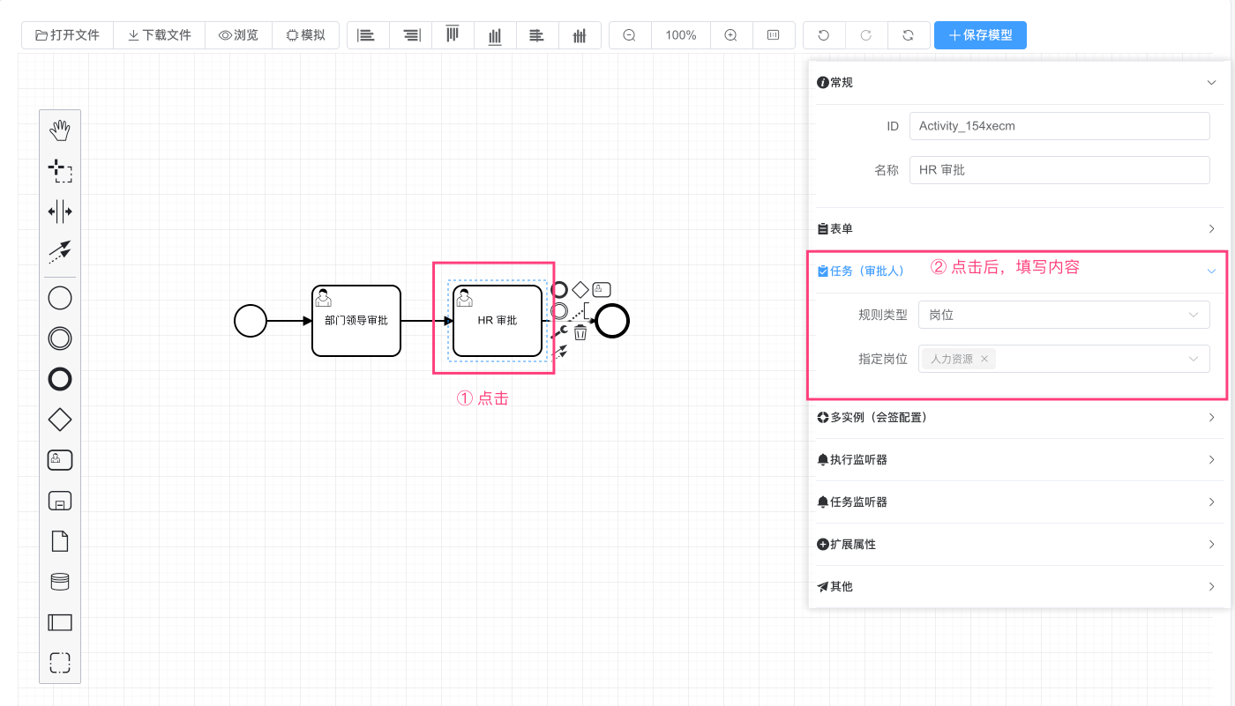Click the 打开文件 button
The image size is (1235, 706).
click(x=67, y=35)
